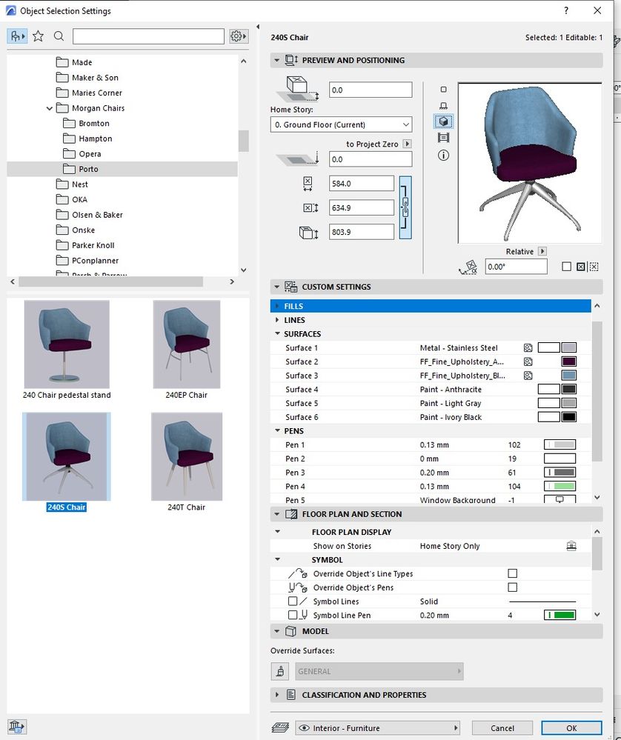This screenshot has width=621, height=740.
Task: Click the Override Surfaces paint icon
Action: point(280,671)
